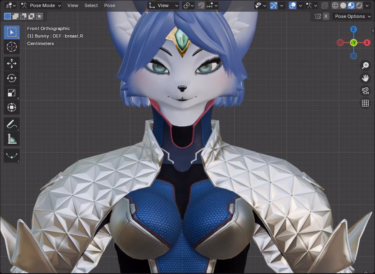Toggle viewport overlays display
375x274 pixels.
point(292,5)
